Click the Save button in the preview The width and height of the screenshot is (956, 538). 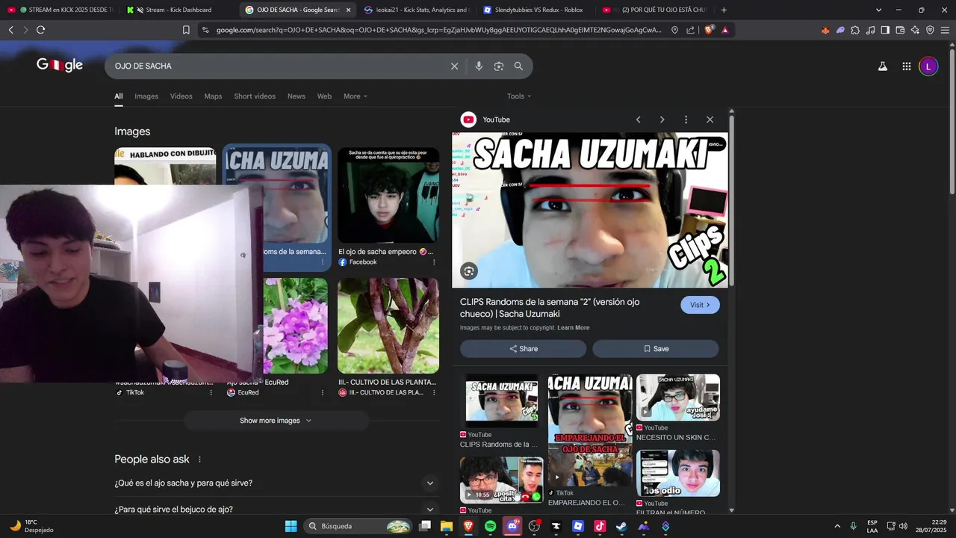point(656,349)
